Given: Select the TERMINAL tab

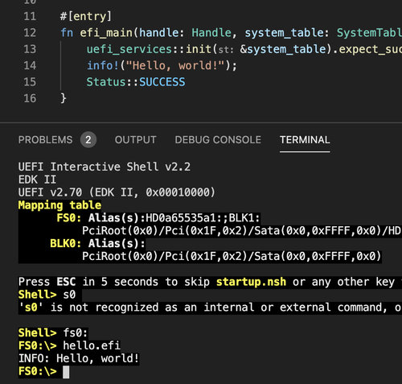Looking at the screenshot, I should click(305, 140).
